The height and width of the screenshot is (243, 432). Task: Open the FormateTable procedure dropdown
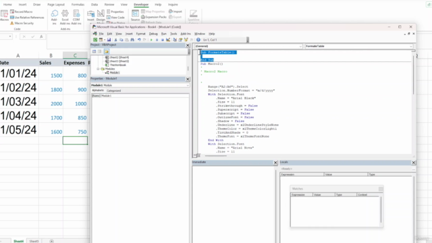pyautogui.click(x=411, y=47)
